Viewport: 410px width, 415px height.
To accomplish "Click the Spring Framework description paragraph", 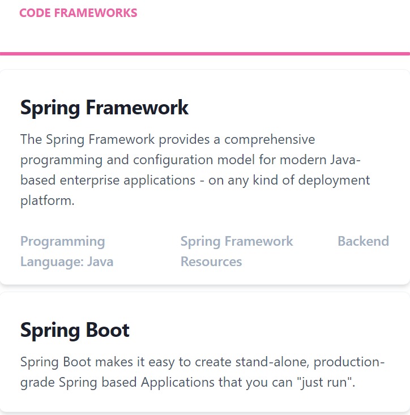I will (x=195, y=170).
